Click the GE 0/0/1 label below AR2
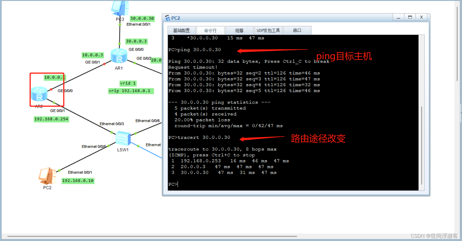Image resolution: width=462 pixels, height=241 pixels. point(57,111)
